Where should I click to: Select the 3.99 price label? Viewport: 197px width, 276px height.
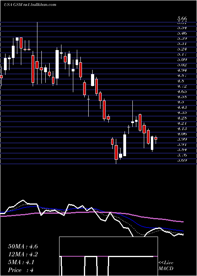click(182, 139)
